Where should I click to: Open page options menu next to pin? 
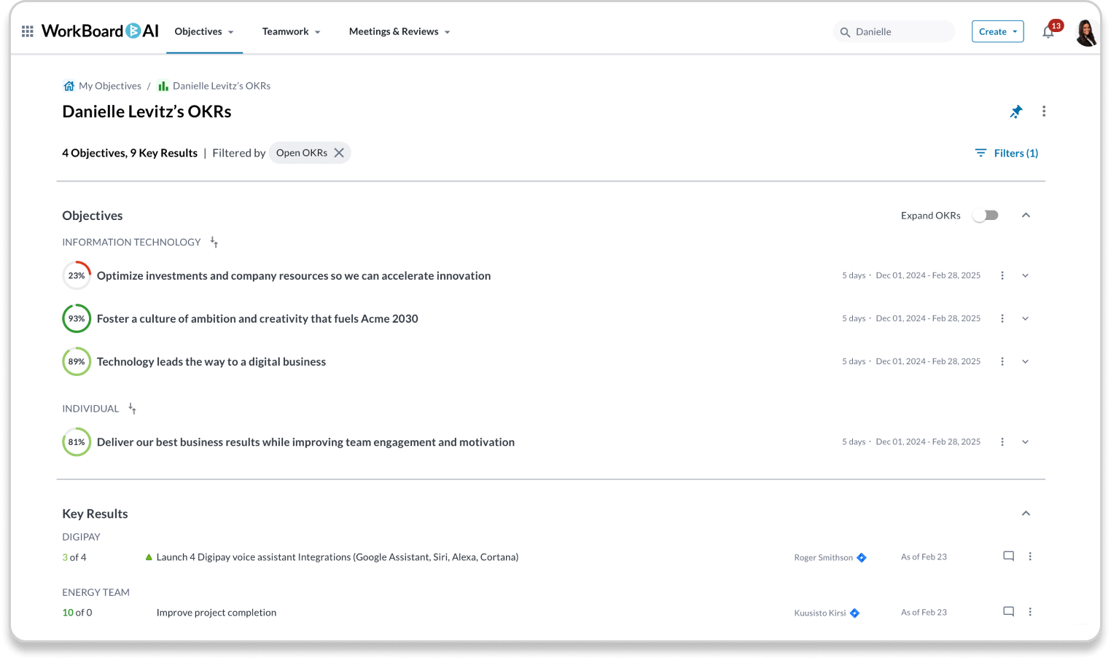(1044, 111)
